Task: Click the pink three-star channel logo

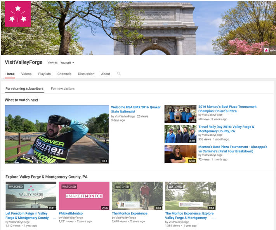Action: pyautogui.click(x=18, y=14)
